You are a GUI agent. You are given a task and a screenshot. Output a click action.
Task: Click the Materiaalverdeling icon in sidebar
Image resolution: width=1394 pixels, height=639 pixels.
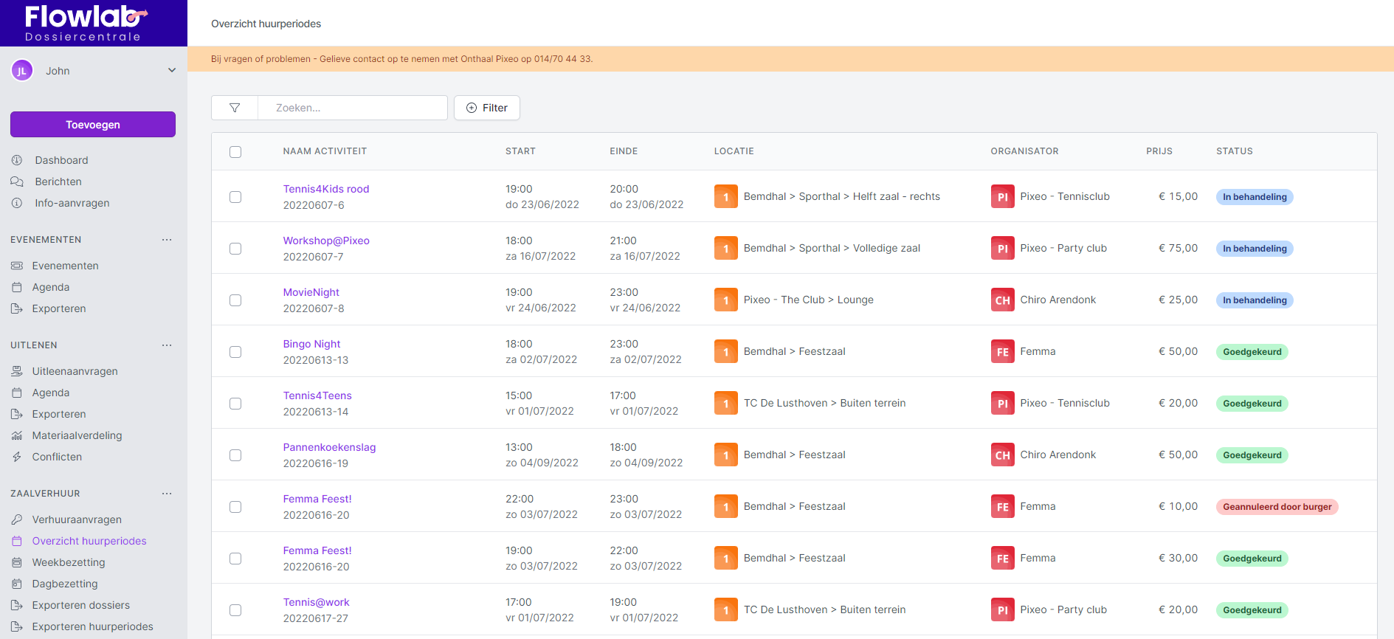pos(17,435)
